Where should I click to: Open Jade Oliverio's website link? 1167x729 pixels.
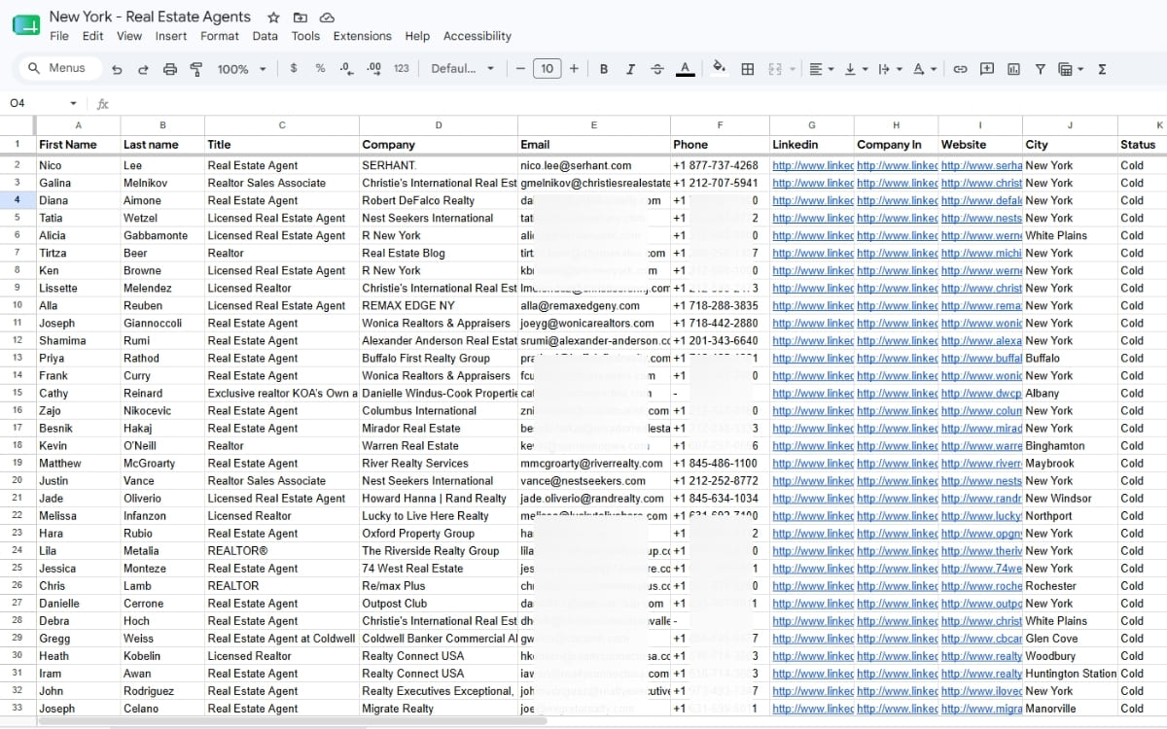click(980, 498)
